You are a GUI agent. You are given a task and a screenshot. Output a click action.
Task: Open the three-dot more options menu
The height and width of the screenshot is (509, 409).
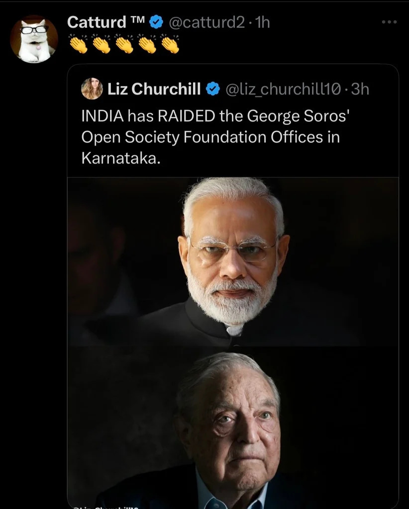[389, 22]
